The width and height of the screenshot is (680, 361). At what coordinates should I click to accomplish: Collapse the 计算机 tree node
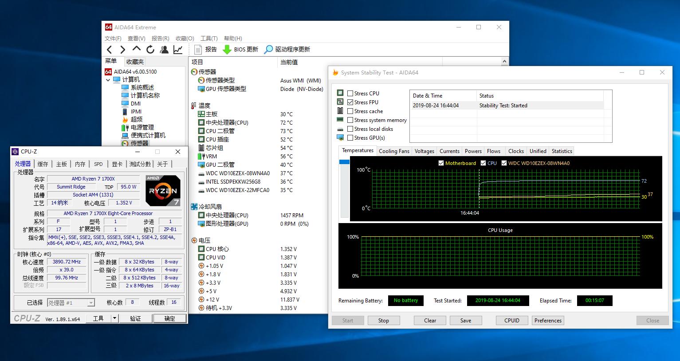pyautogui.click(x=108, y=80)
